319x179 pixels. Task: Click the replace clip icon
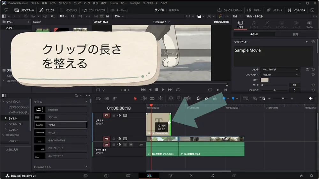click(187, 99)
